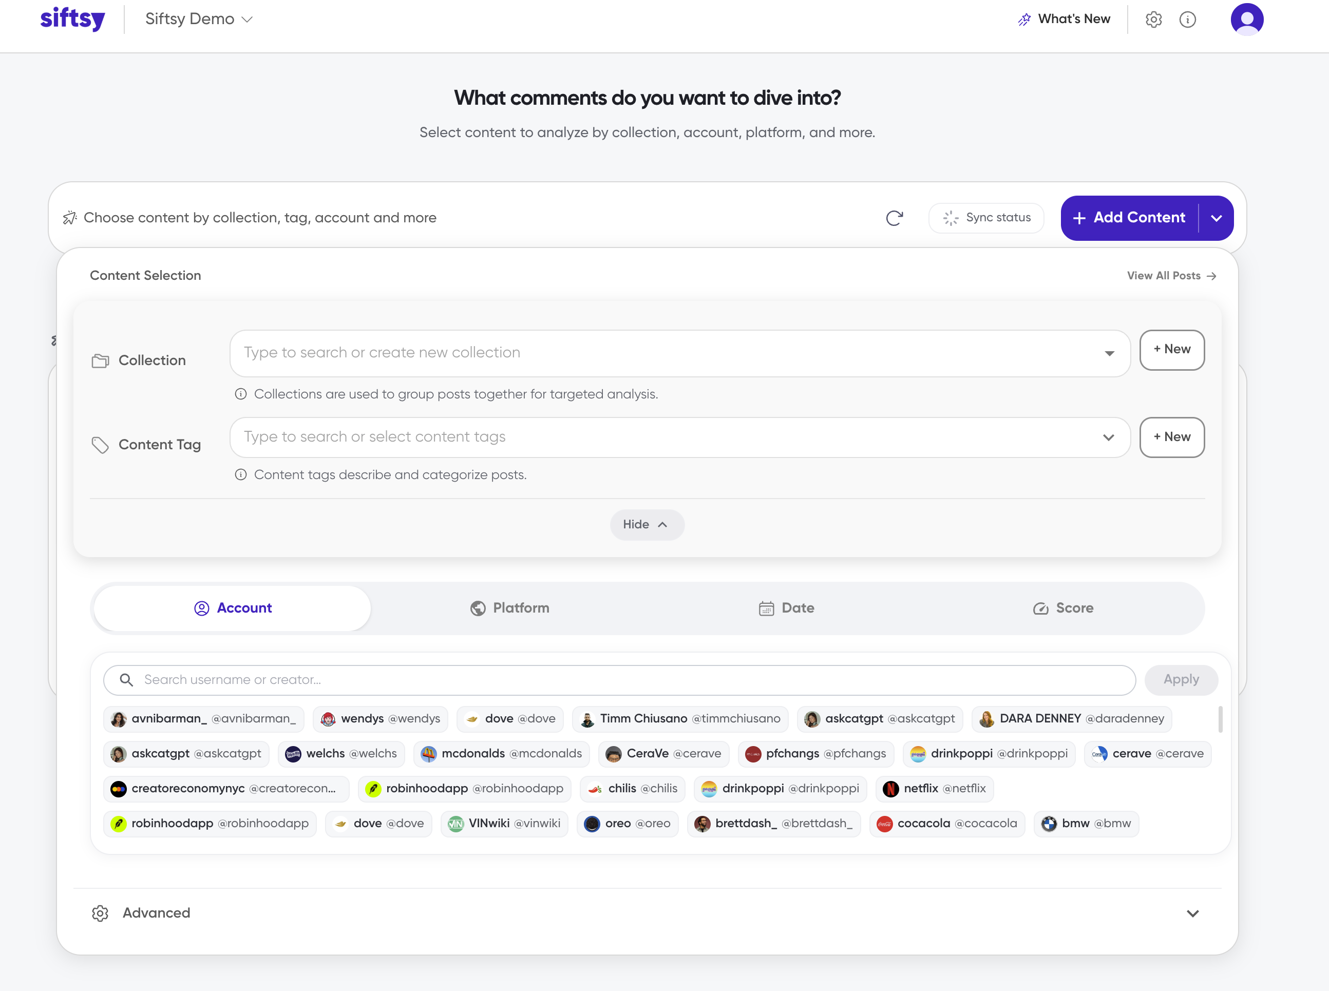Select the chilis account chip
The width and height of the screenshot is (1329, 991).
632,788
